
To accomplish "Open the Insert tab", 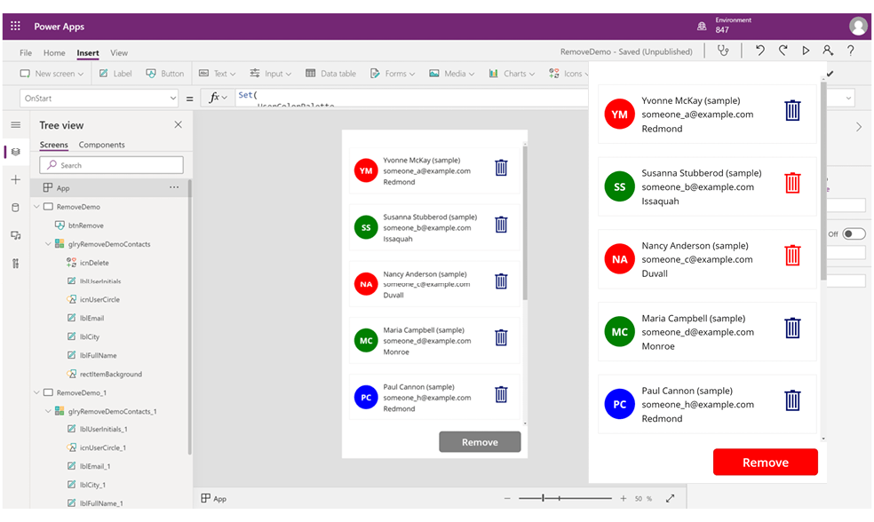I will tap(88, 53).
